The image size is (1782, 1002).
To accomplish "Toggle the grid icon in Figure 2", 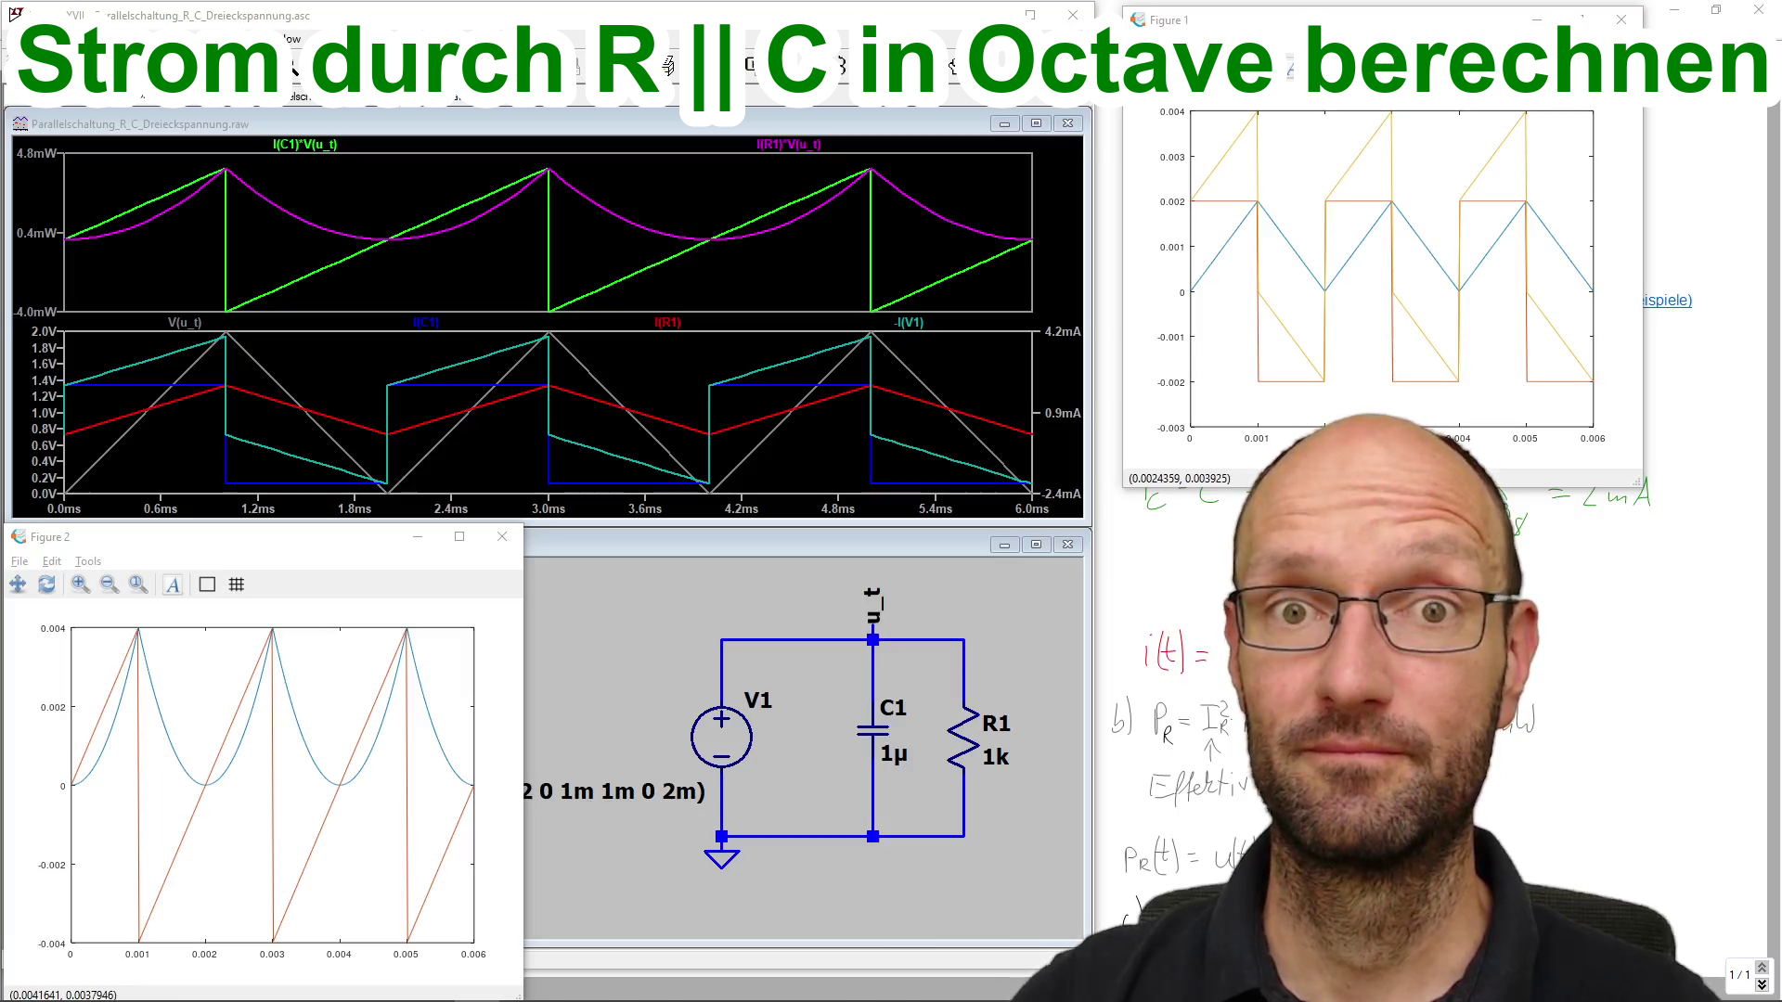I will 237,584.
